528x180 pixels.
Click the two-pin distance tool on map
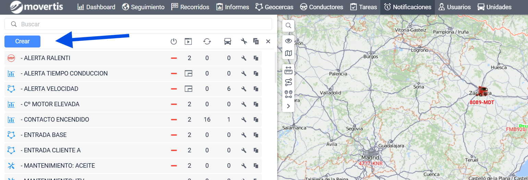[288, 94]
